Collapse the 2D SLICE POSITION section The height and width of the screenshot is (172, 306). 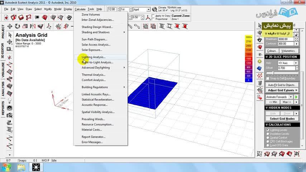(x=282, y=57)
